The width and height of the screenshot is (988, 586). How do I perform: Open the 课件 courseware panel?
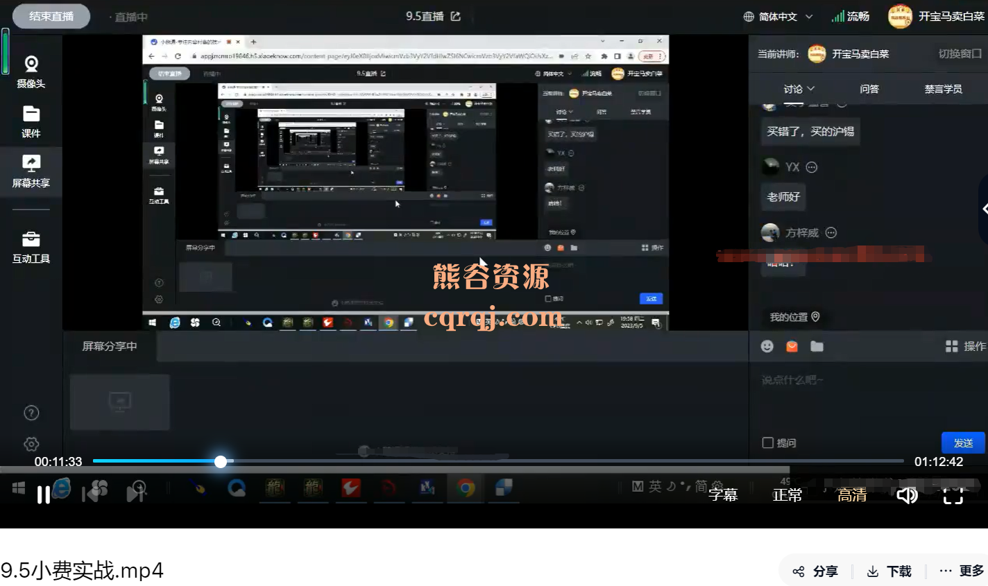tap(31, 122)
